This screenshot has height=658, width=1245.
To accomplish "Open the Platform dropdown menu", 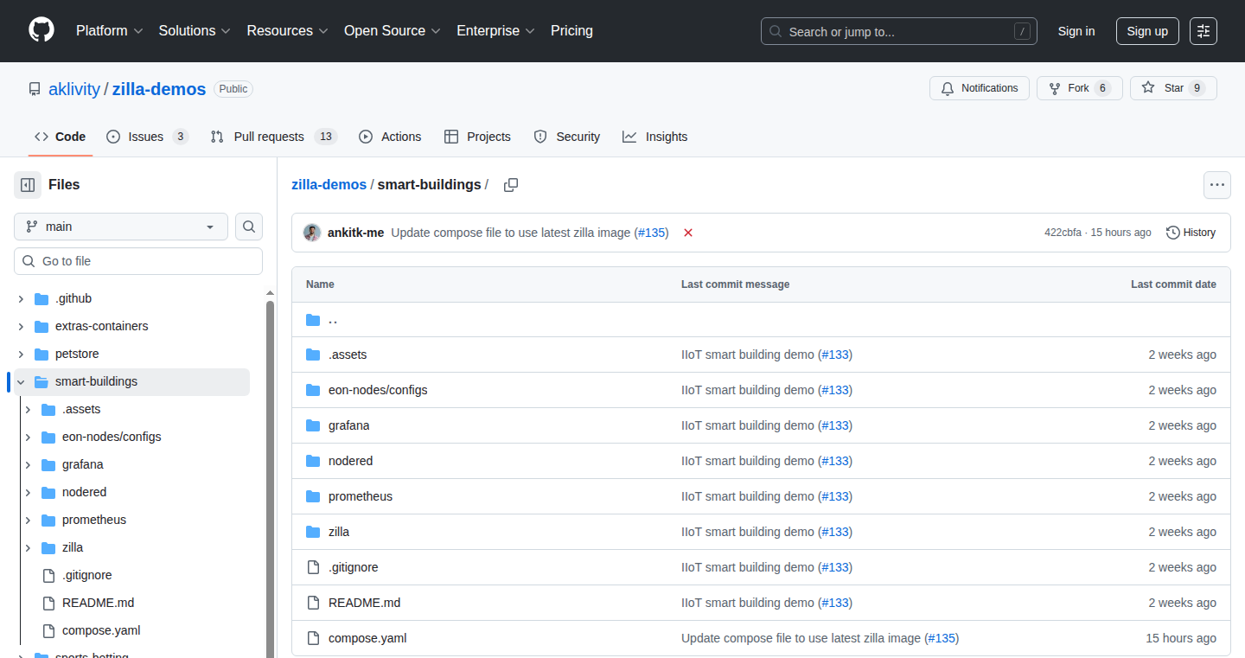I will [x=109, y=30].
